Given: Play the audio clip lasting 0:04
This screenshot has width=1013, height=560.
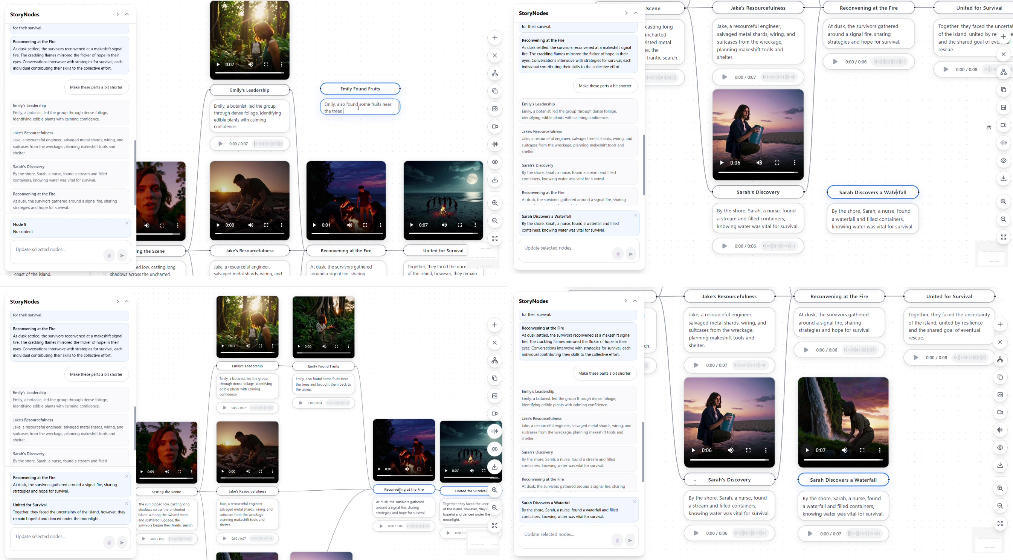Looking at the screenshot, I should (x=301, y=403).
